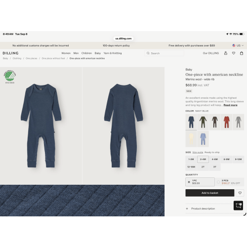This screenshot has height=247, width=247.
Task: Click the DILLING logo
Action: click(10, 53)
